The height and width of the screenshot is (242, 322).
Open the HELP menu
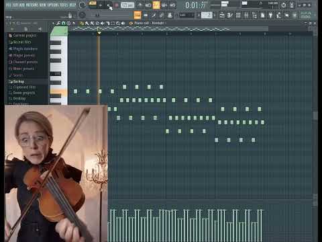tap(72, 5)
